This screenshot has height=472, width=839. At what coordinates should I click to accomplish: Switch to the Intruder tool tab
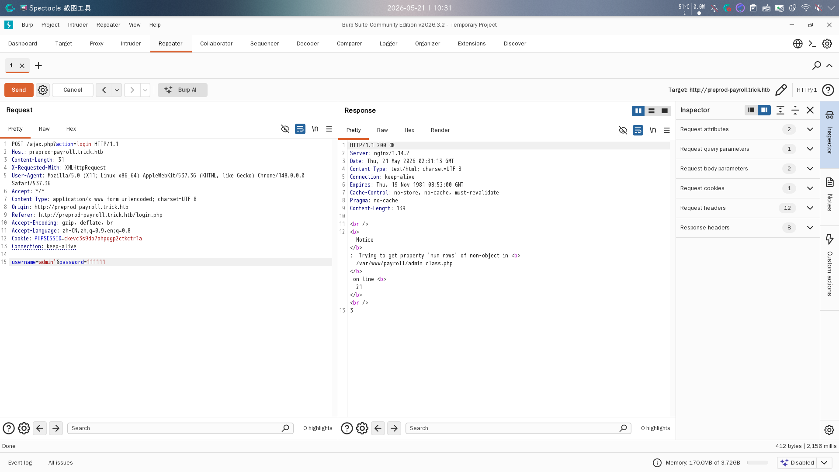click(131, 44)
